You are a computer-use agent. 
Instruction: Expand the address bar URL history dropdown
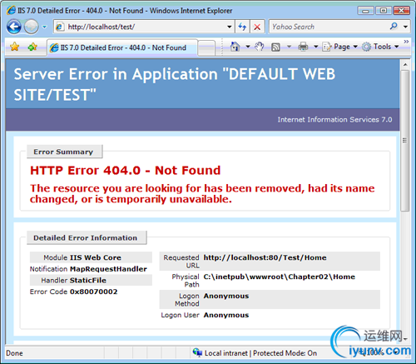[230, 27]
